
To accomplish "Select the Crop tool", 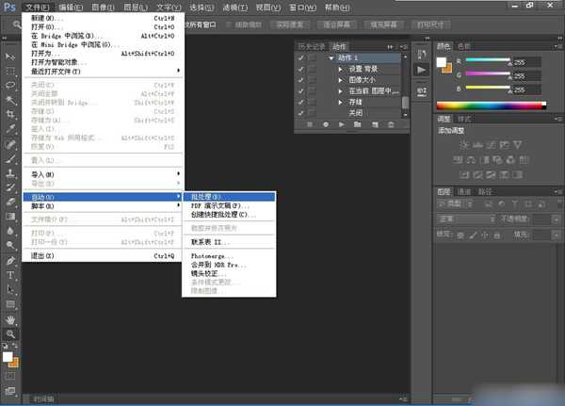I will [x=10, y=115].
